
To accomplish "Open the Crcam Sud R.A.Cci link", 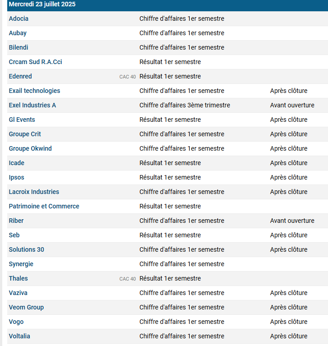I will tap(35, 62).
